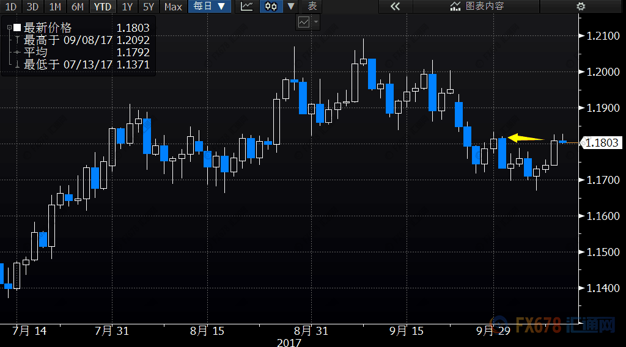
Task: Expand arrow beside small chart icon
Action: [x=316, y=22]
